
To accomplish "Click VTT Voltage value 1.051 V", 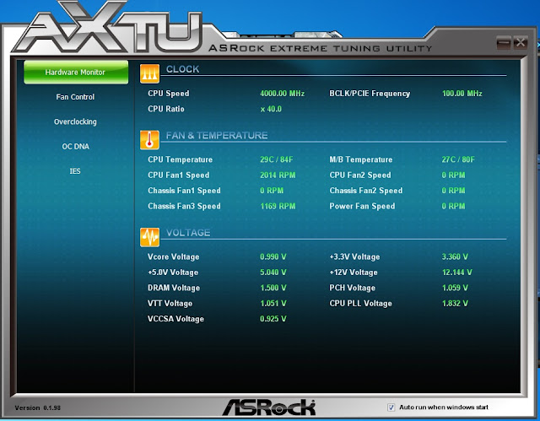I will tap(273, 303).
